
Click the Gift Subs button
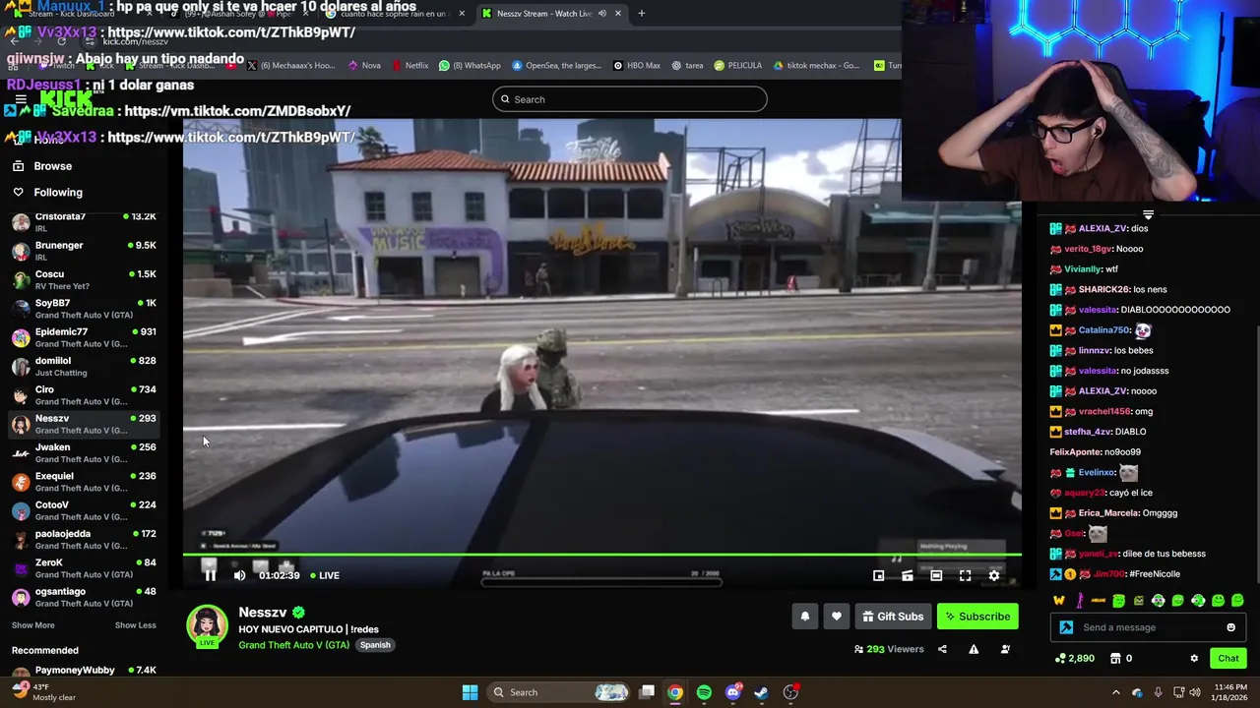pyautogui.click(x=893, y=617)
